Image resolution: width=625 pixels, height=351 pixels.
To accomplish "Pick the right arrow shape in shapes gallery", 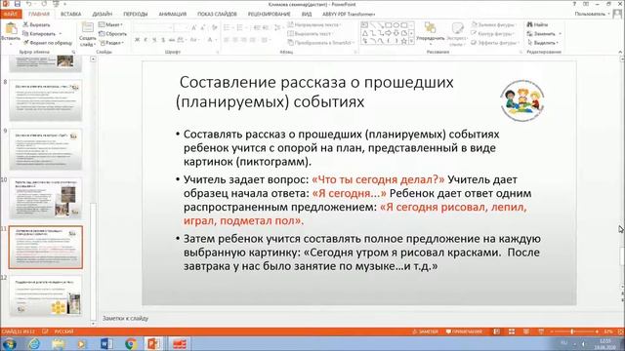I will pyautogui.click(x=388, y=33).
